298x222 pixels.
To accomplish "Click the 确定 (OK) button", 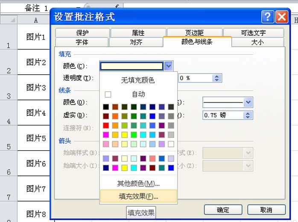I will 223,210.
